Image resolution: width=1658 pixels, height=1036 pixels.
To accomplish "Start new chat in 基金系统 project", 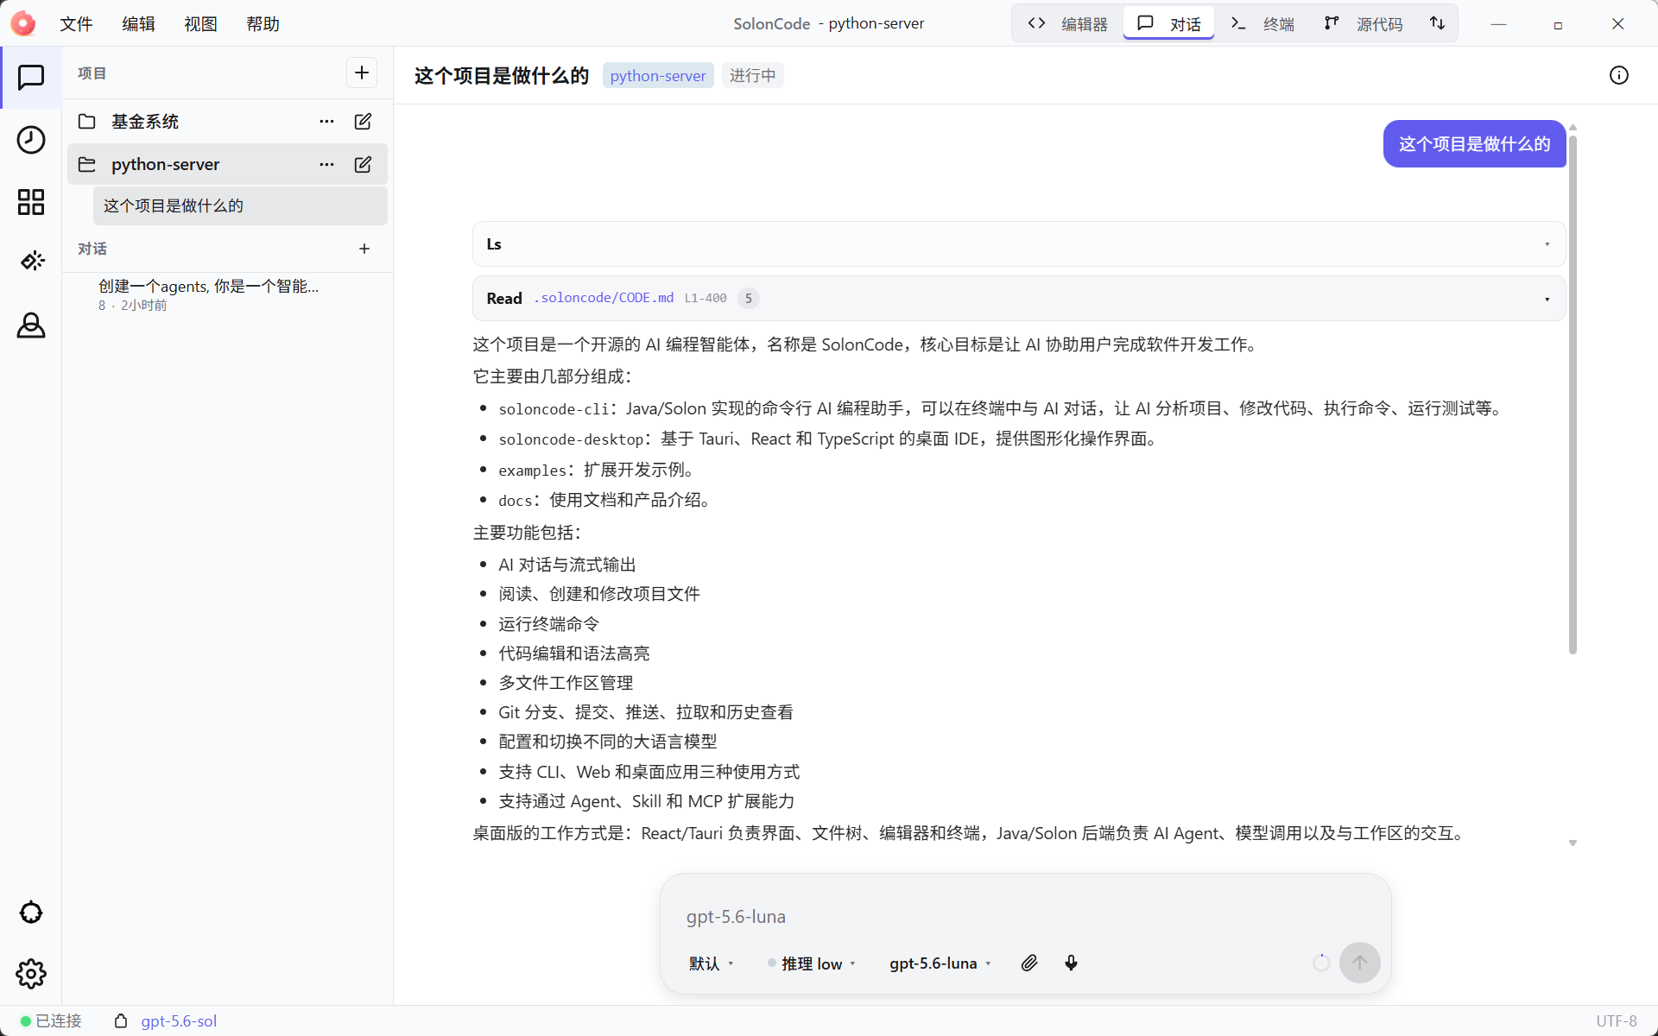I will [x=363, y=122].
